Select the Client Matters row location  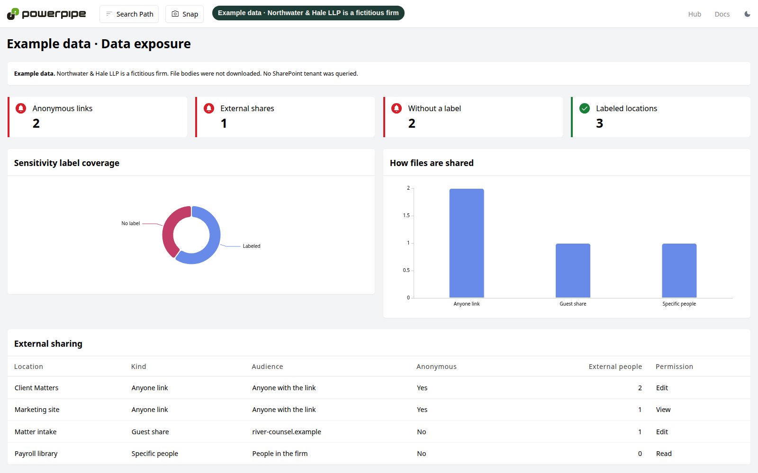(x=36, y=388)
